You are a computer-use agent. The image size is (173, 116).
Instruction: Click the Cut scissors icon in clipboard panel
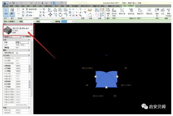pyautogui.click(x=23, y=9)
